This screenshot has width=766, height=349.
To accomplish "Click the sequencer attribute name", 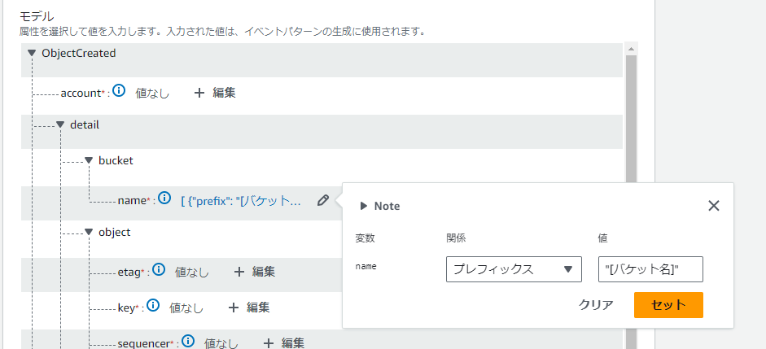I will pyautogui.click(x=143, y=343).
